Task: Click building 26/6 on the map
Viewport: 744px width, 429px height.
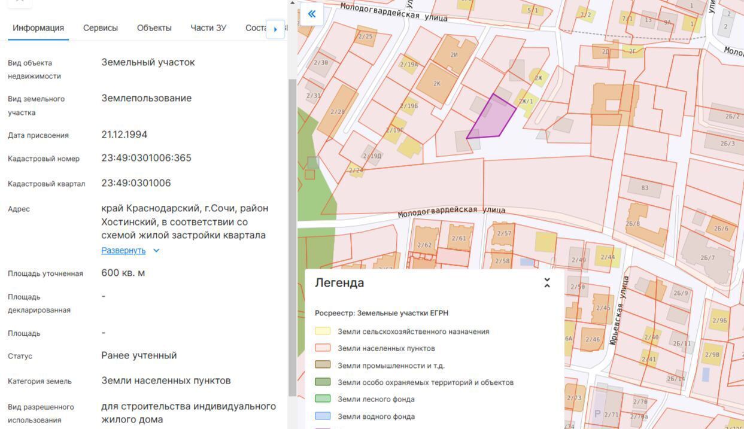Action: coord(721,228)
